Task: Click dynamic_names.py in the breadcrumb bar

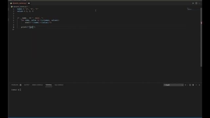Action: 20,7
